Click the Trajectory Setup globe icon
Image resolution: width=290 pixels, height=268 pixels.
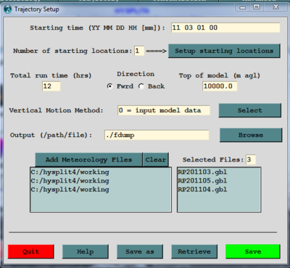point(8,9)
